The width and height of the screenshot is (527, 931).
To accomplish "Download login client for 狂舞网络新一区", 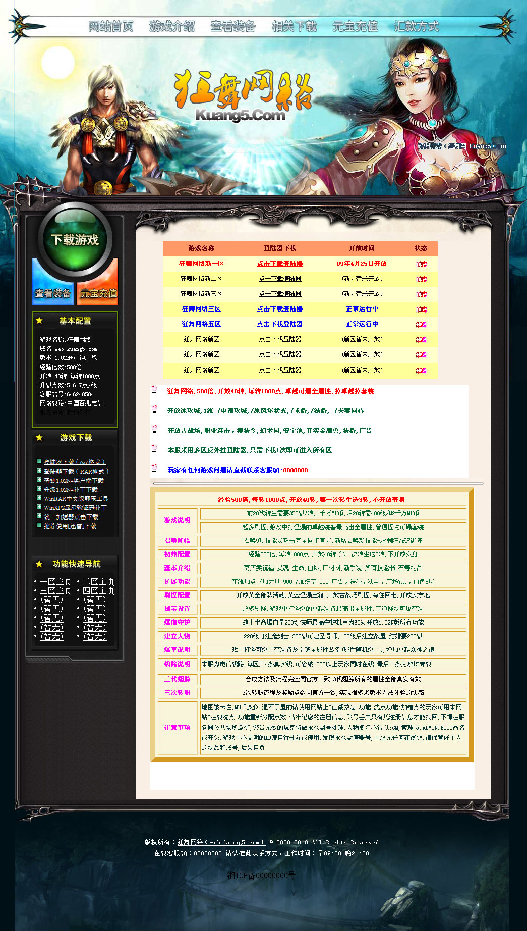I will 280,264.
